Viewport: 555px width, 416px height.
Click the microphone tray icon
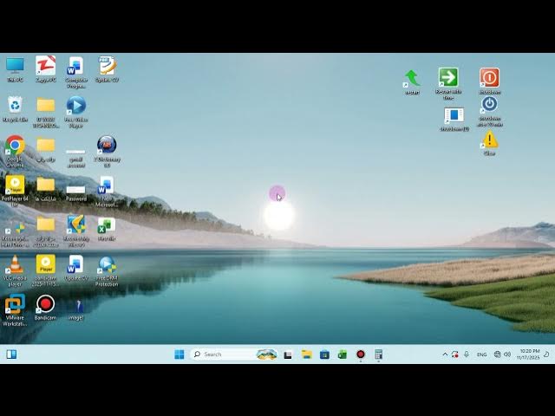pyautogui.click(x=467, y=354)
